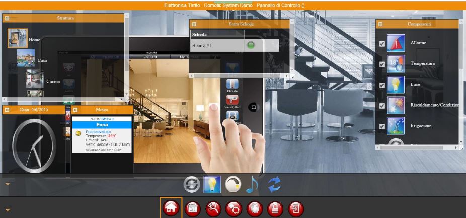
Task: Click the red logout door icon
Action: click(x=296, y=209)
